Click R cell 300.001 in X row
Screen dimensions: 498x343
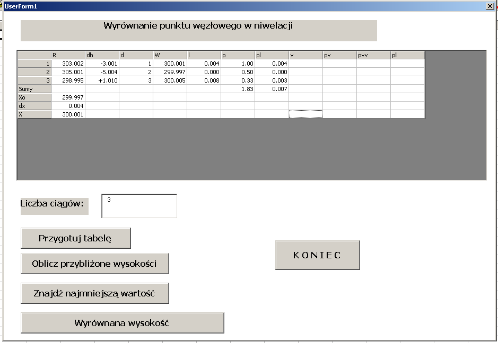[x=68, y=114]
